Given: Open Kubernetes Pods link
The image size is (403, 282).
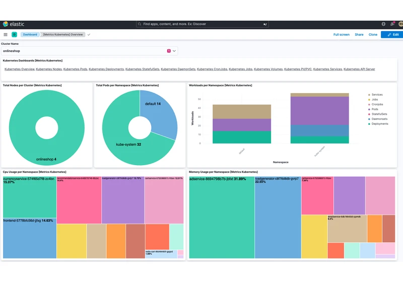Looking at the screenshot, I should point(75,69).
